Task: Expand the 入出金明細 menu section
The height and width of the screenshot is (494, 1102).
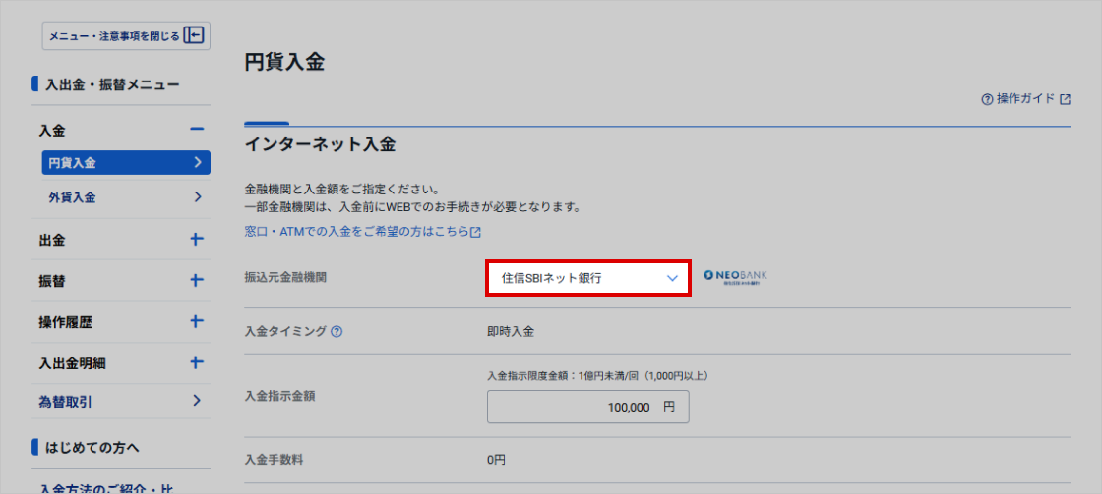Action: pyautogui.click(x=196, y=362)
